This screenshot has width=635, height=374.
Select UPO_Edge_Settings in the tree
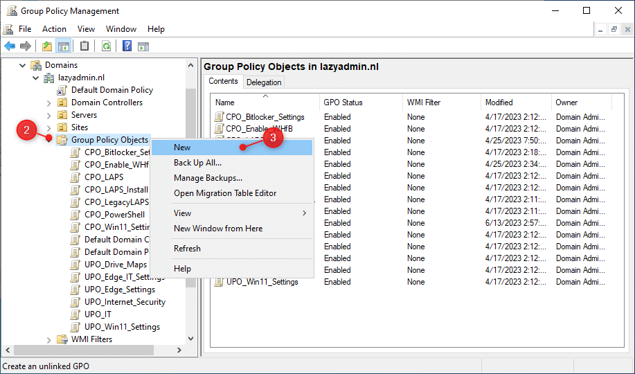[120, 290]
